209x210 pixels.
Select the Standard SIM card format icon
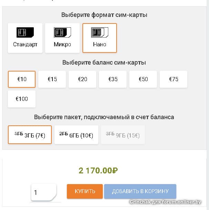point(25,33)
